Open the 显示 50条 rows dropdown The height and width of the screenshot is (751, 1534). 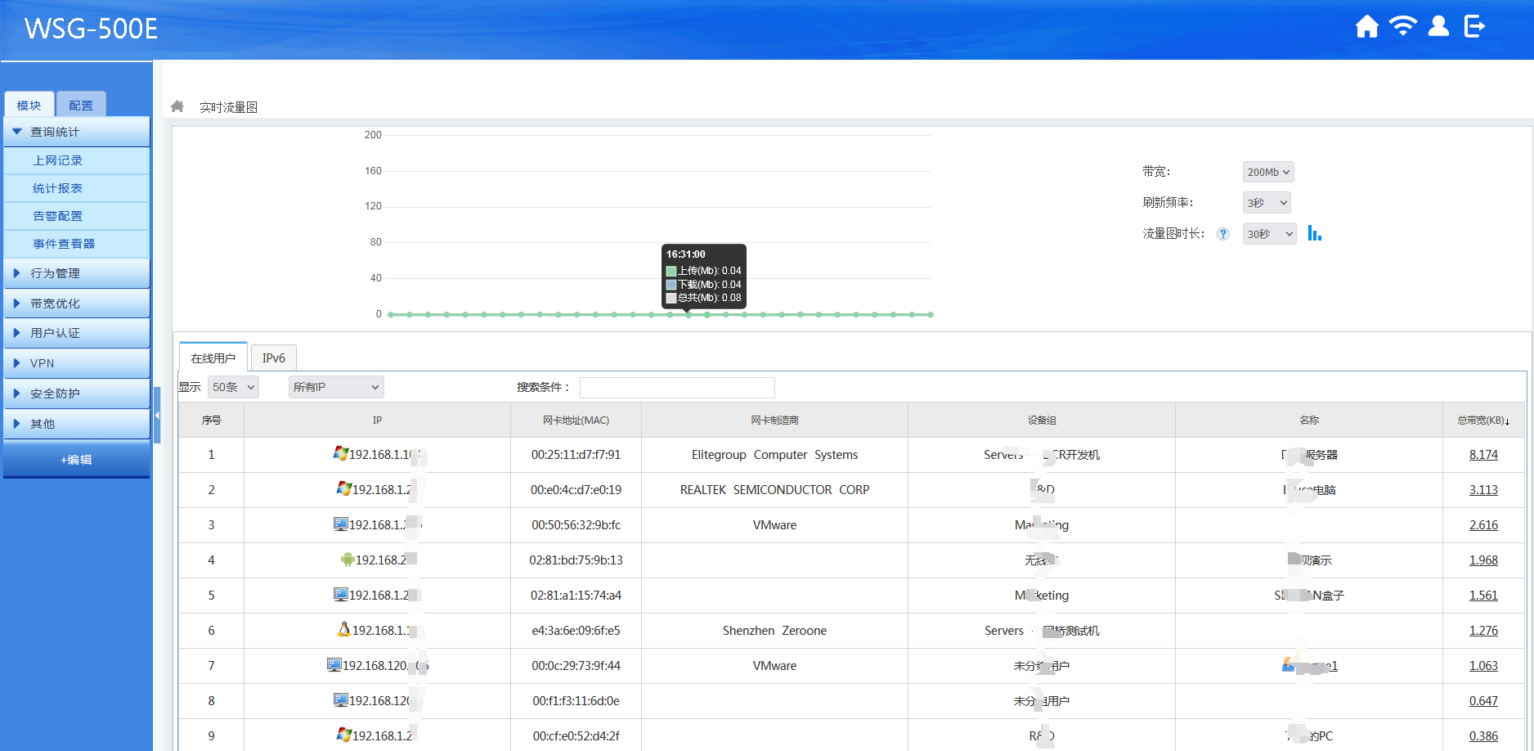coord(233,387)
